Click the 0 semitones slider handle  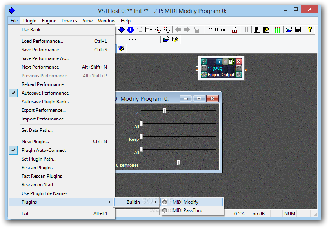click(x=178, y=162)
